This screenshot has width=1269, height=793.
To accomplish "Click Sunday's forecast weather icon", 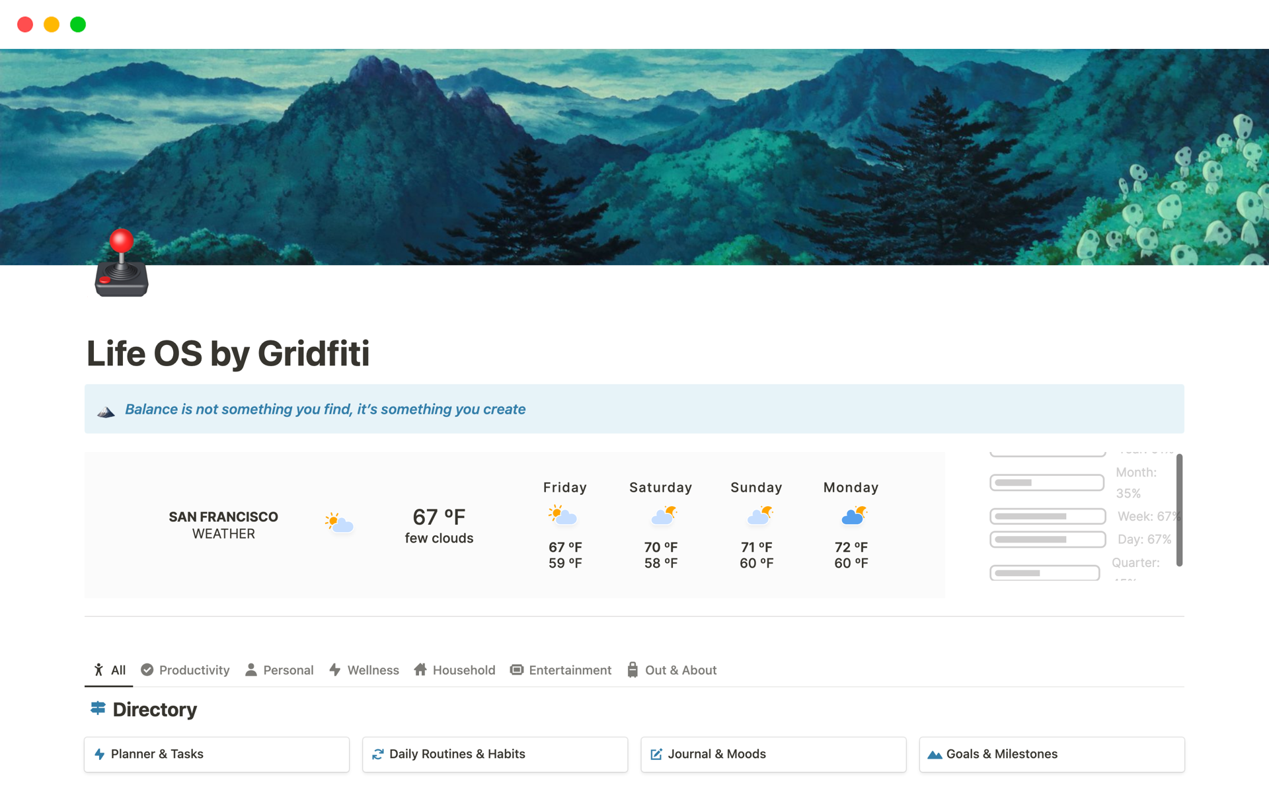I will [759, 515].
